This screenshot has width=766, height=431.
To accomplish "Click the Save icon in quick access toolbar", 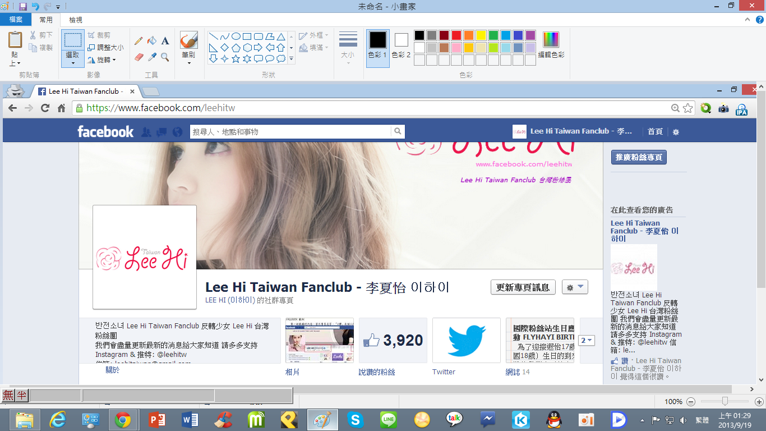I will 23,7.
